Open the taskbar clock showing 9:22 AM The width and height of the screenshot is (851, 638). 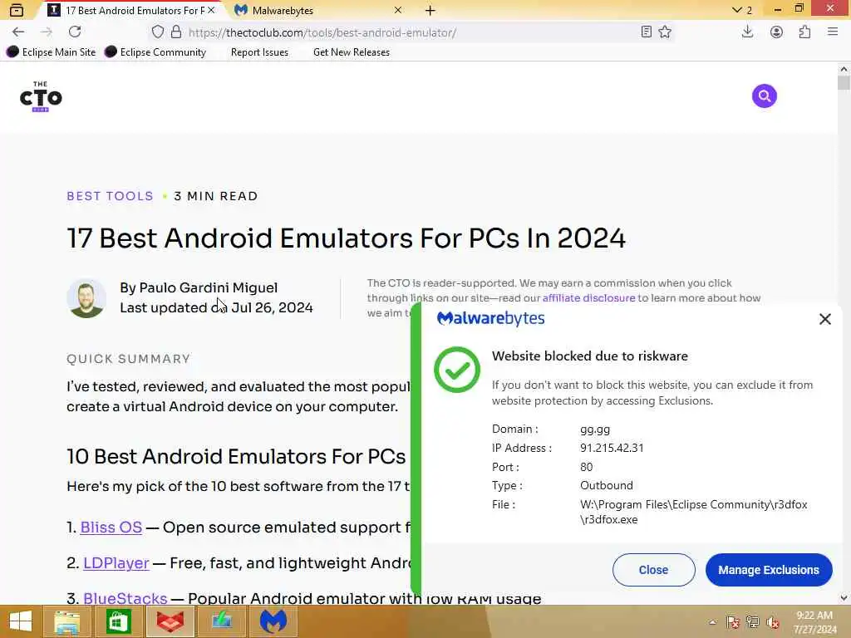tap(814, 622)
